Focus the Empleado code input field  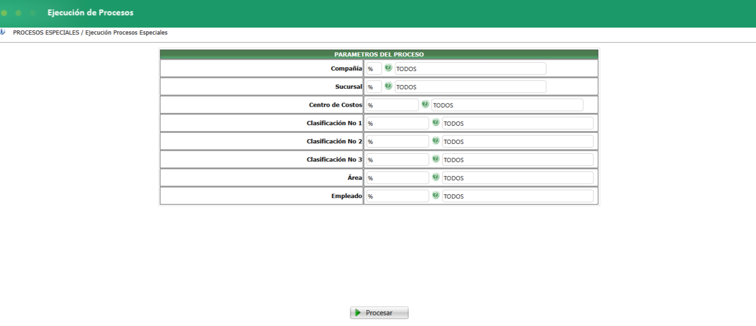click(x=397, y=196)
